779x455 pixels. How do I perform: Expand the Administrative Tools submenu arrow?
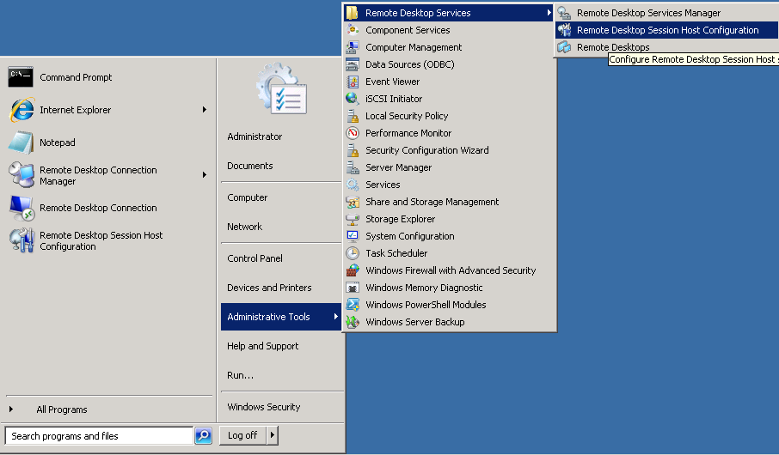(336, 317)
